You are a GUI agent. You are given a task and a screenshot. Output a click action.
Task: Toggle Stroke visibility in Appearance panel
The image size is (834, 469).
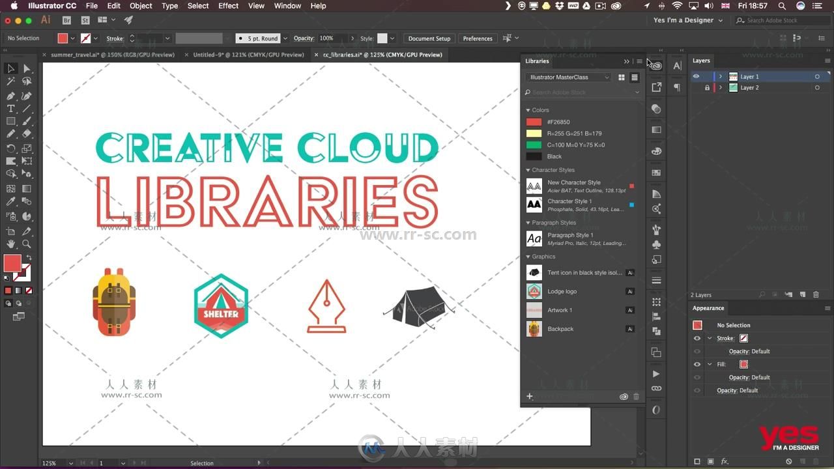(697, 339)
